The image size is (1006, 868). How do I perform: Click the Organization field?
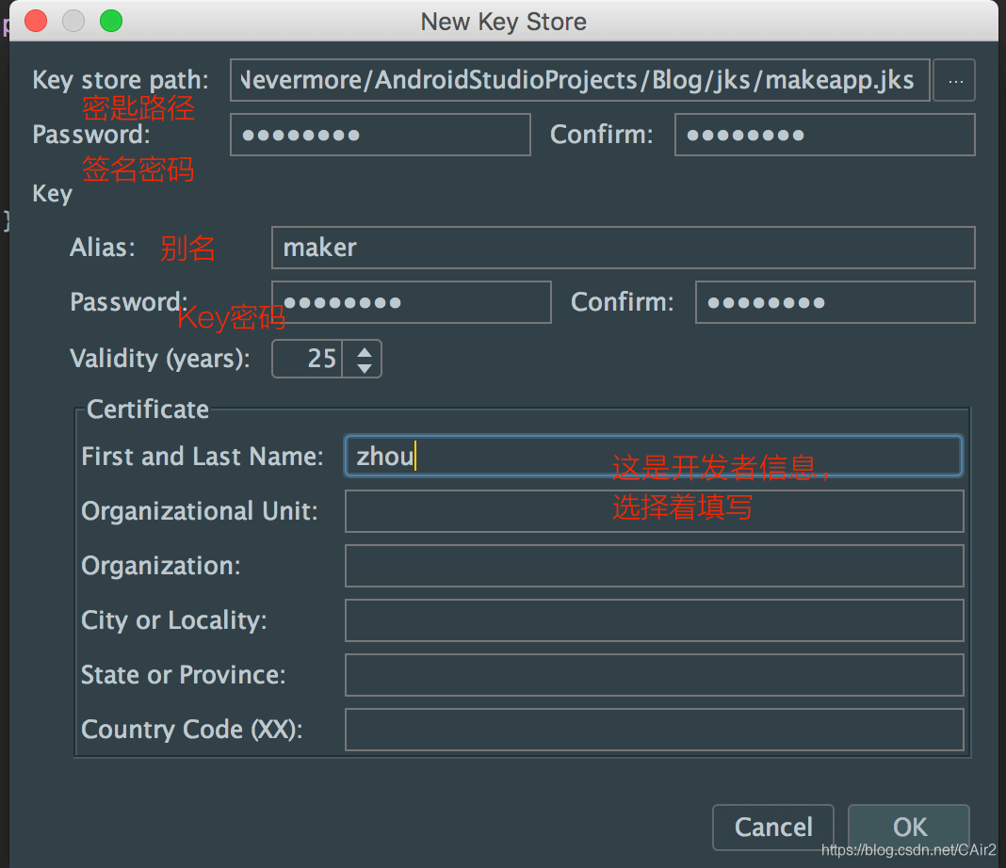654,566
